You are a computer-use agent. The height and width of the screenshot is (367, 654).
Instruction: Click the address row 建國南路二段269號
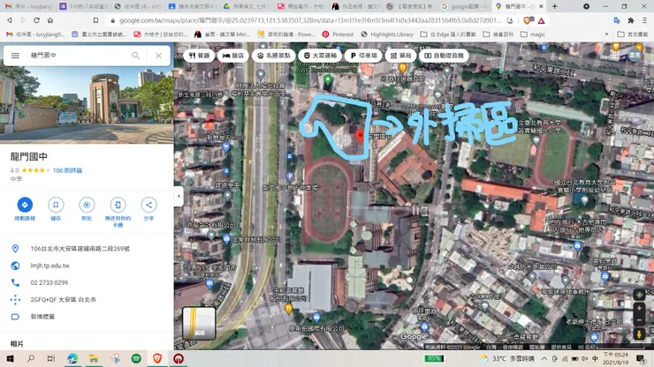[87, 249]
